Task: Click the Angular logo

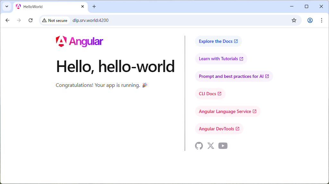Action: tap(79, 41)
